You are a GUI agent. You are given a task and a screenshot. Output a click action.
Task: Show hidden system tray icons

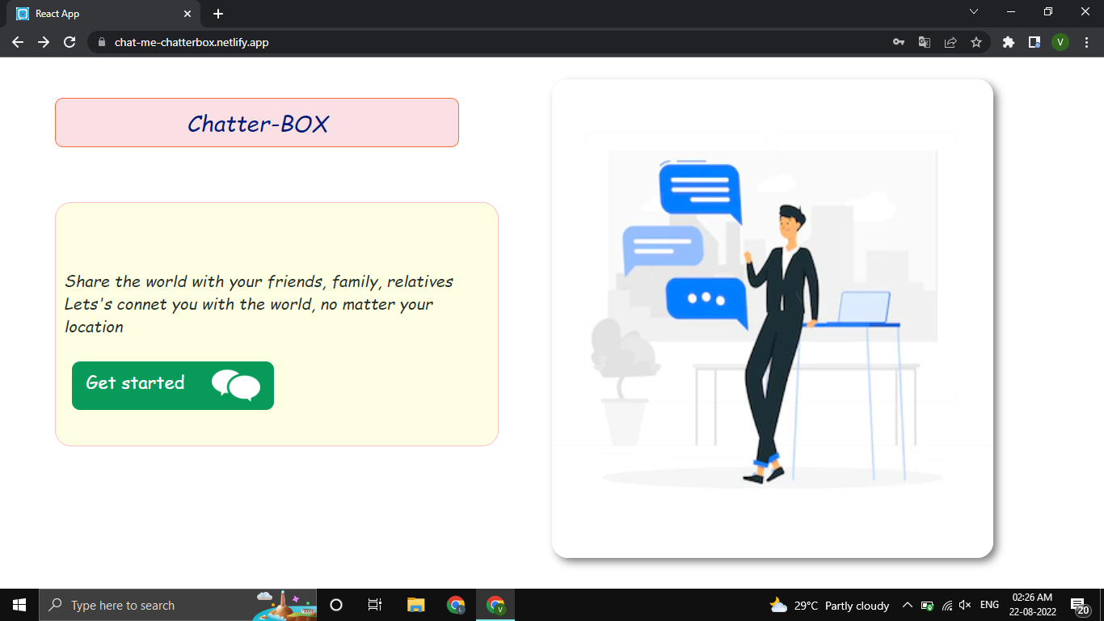coord(907,605)
